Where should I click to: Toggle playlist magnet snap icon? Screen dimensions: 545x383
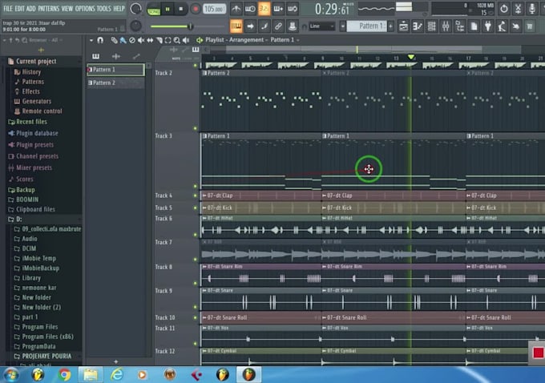coord(100,40)
